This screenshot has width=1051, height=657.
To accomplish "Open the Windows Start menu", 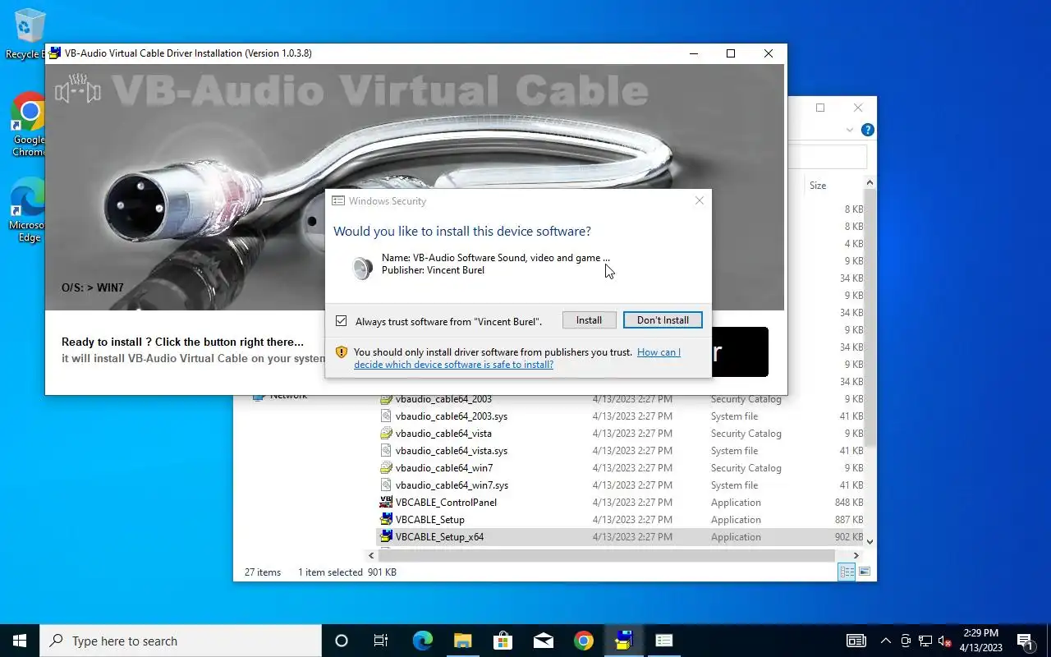I will (20, 641).
